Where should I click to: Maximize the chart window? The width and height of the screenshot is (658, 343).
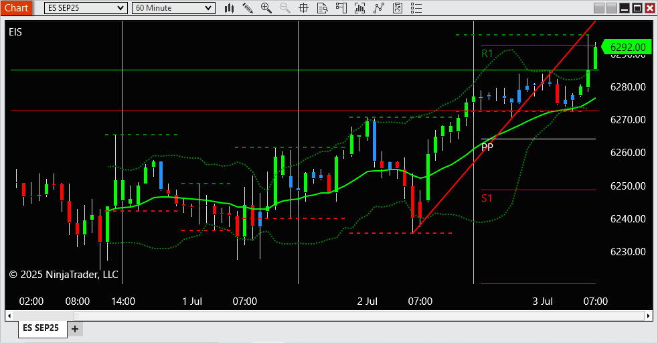pos(637,8)
